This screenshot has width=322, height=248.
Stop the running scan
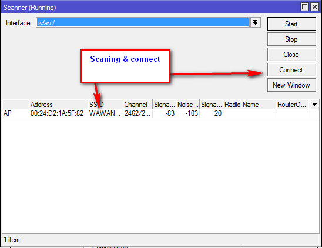point(291,39)
